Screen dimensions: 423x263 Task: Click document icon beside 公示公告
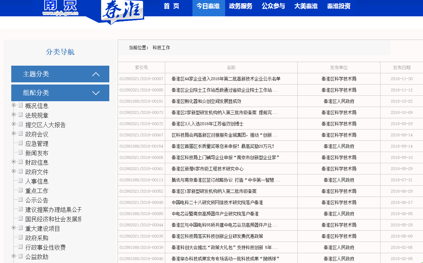20,200
